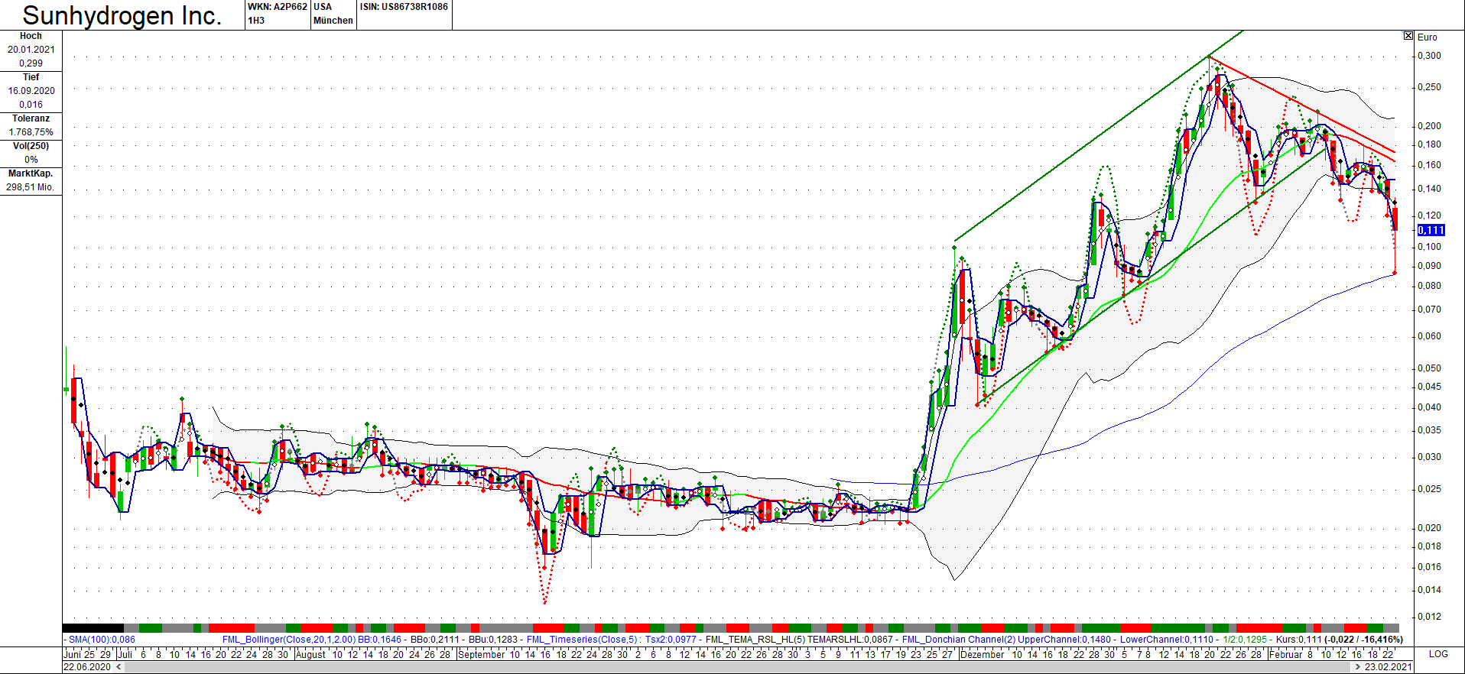Select the FML_TEMA_RSL_HL(5) indicator label
This screenshot has height=674, width=1465.
click(x=755, y=640)
